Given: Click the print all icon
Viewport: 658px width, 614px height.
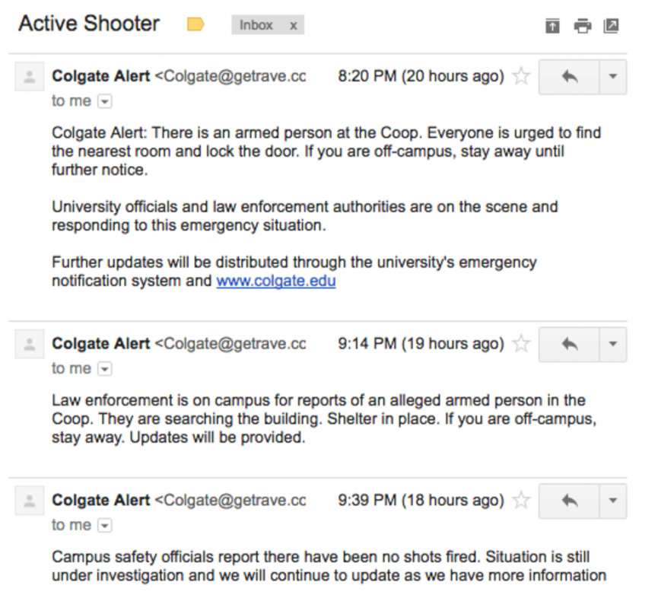Looking at the screenshot, I should [583, 26].
